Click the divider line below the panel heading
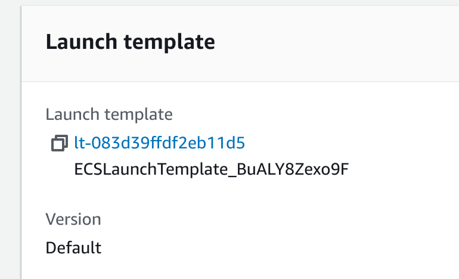This screenshot has width=459, height=279. (238, 81)
